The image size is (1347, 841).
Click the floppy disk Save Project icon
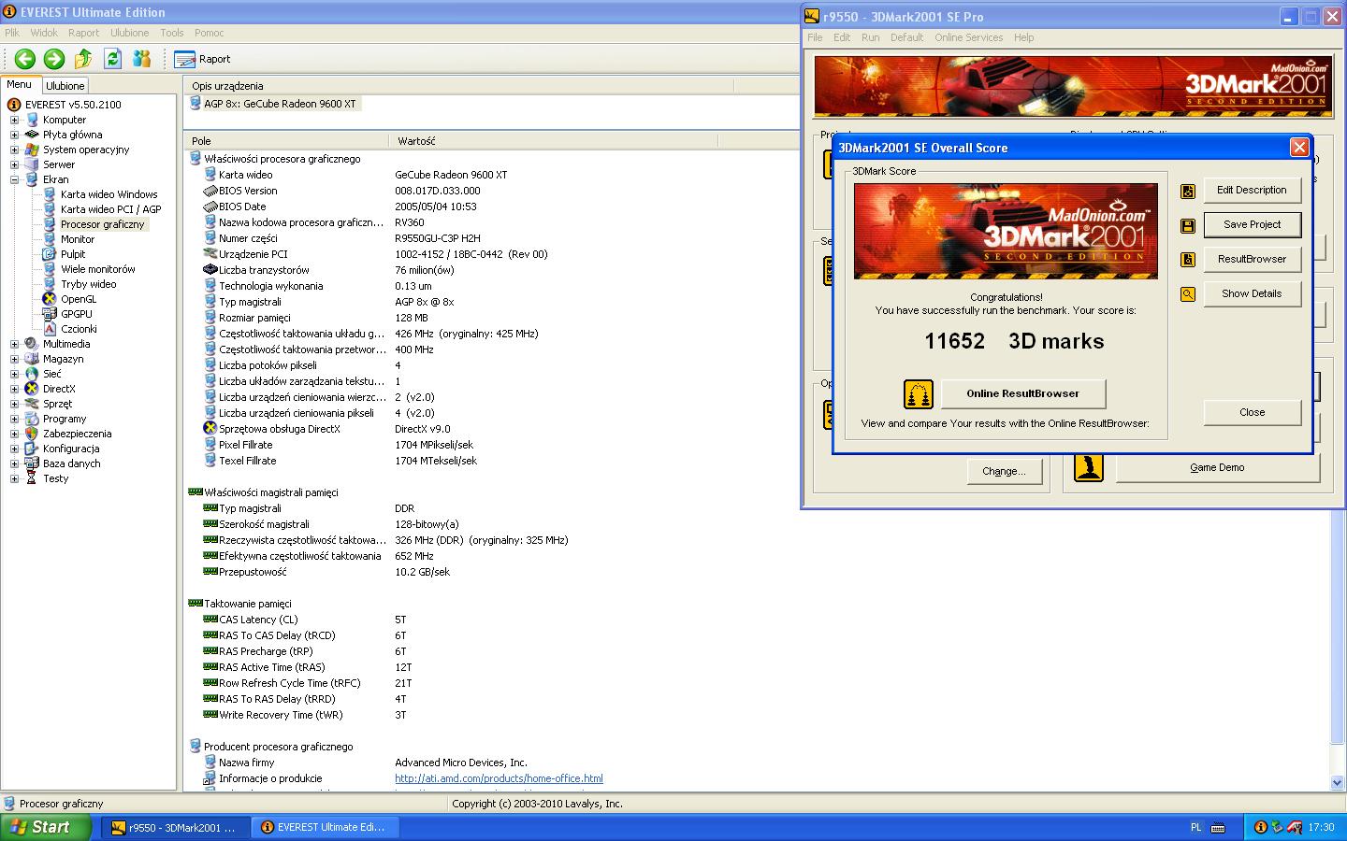(x=1188, y=225)
